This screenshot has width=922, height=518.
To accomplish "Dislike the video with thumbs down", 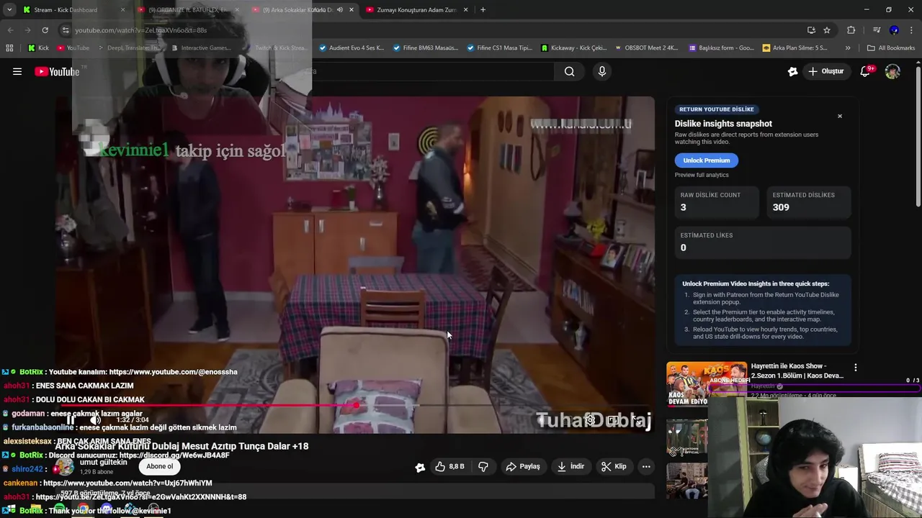I will (x=483, y=466).
